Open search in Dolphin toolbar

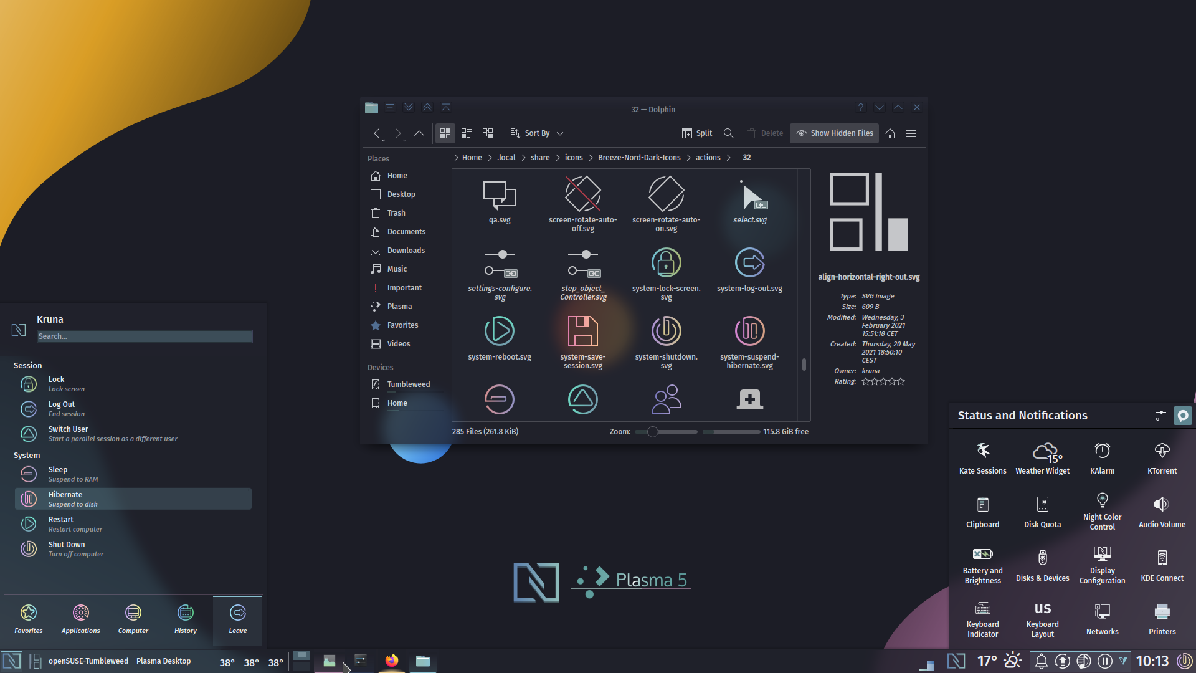tap(728, 133)
